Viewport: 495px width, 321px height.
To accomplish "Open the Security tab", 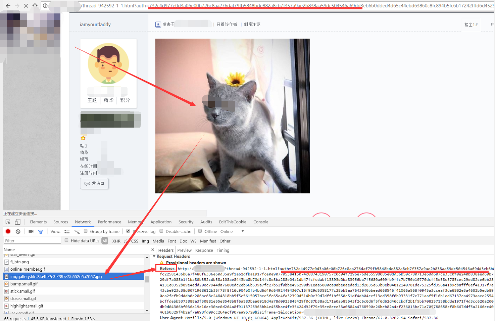I will (186, 222).
